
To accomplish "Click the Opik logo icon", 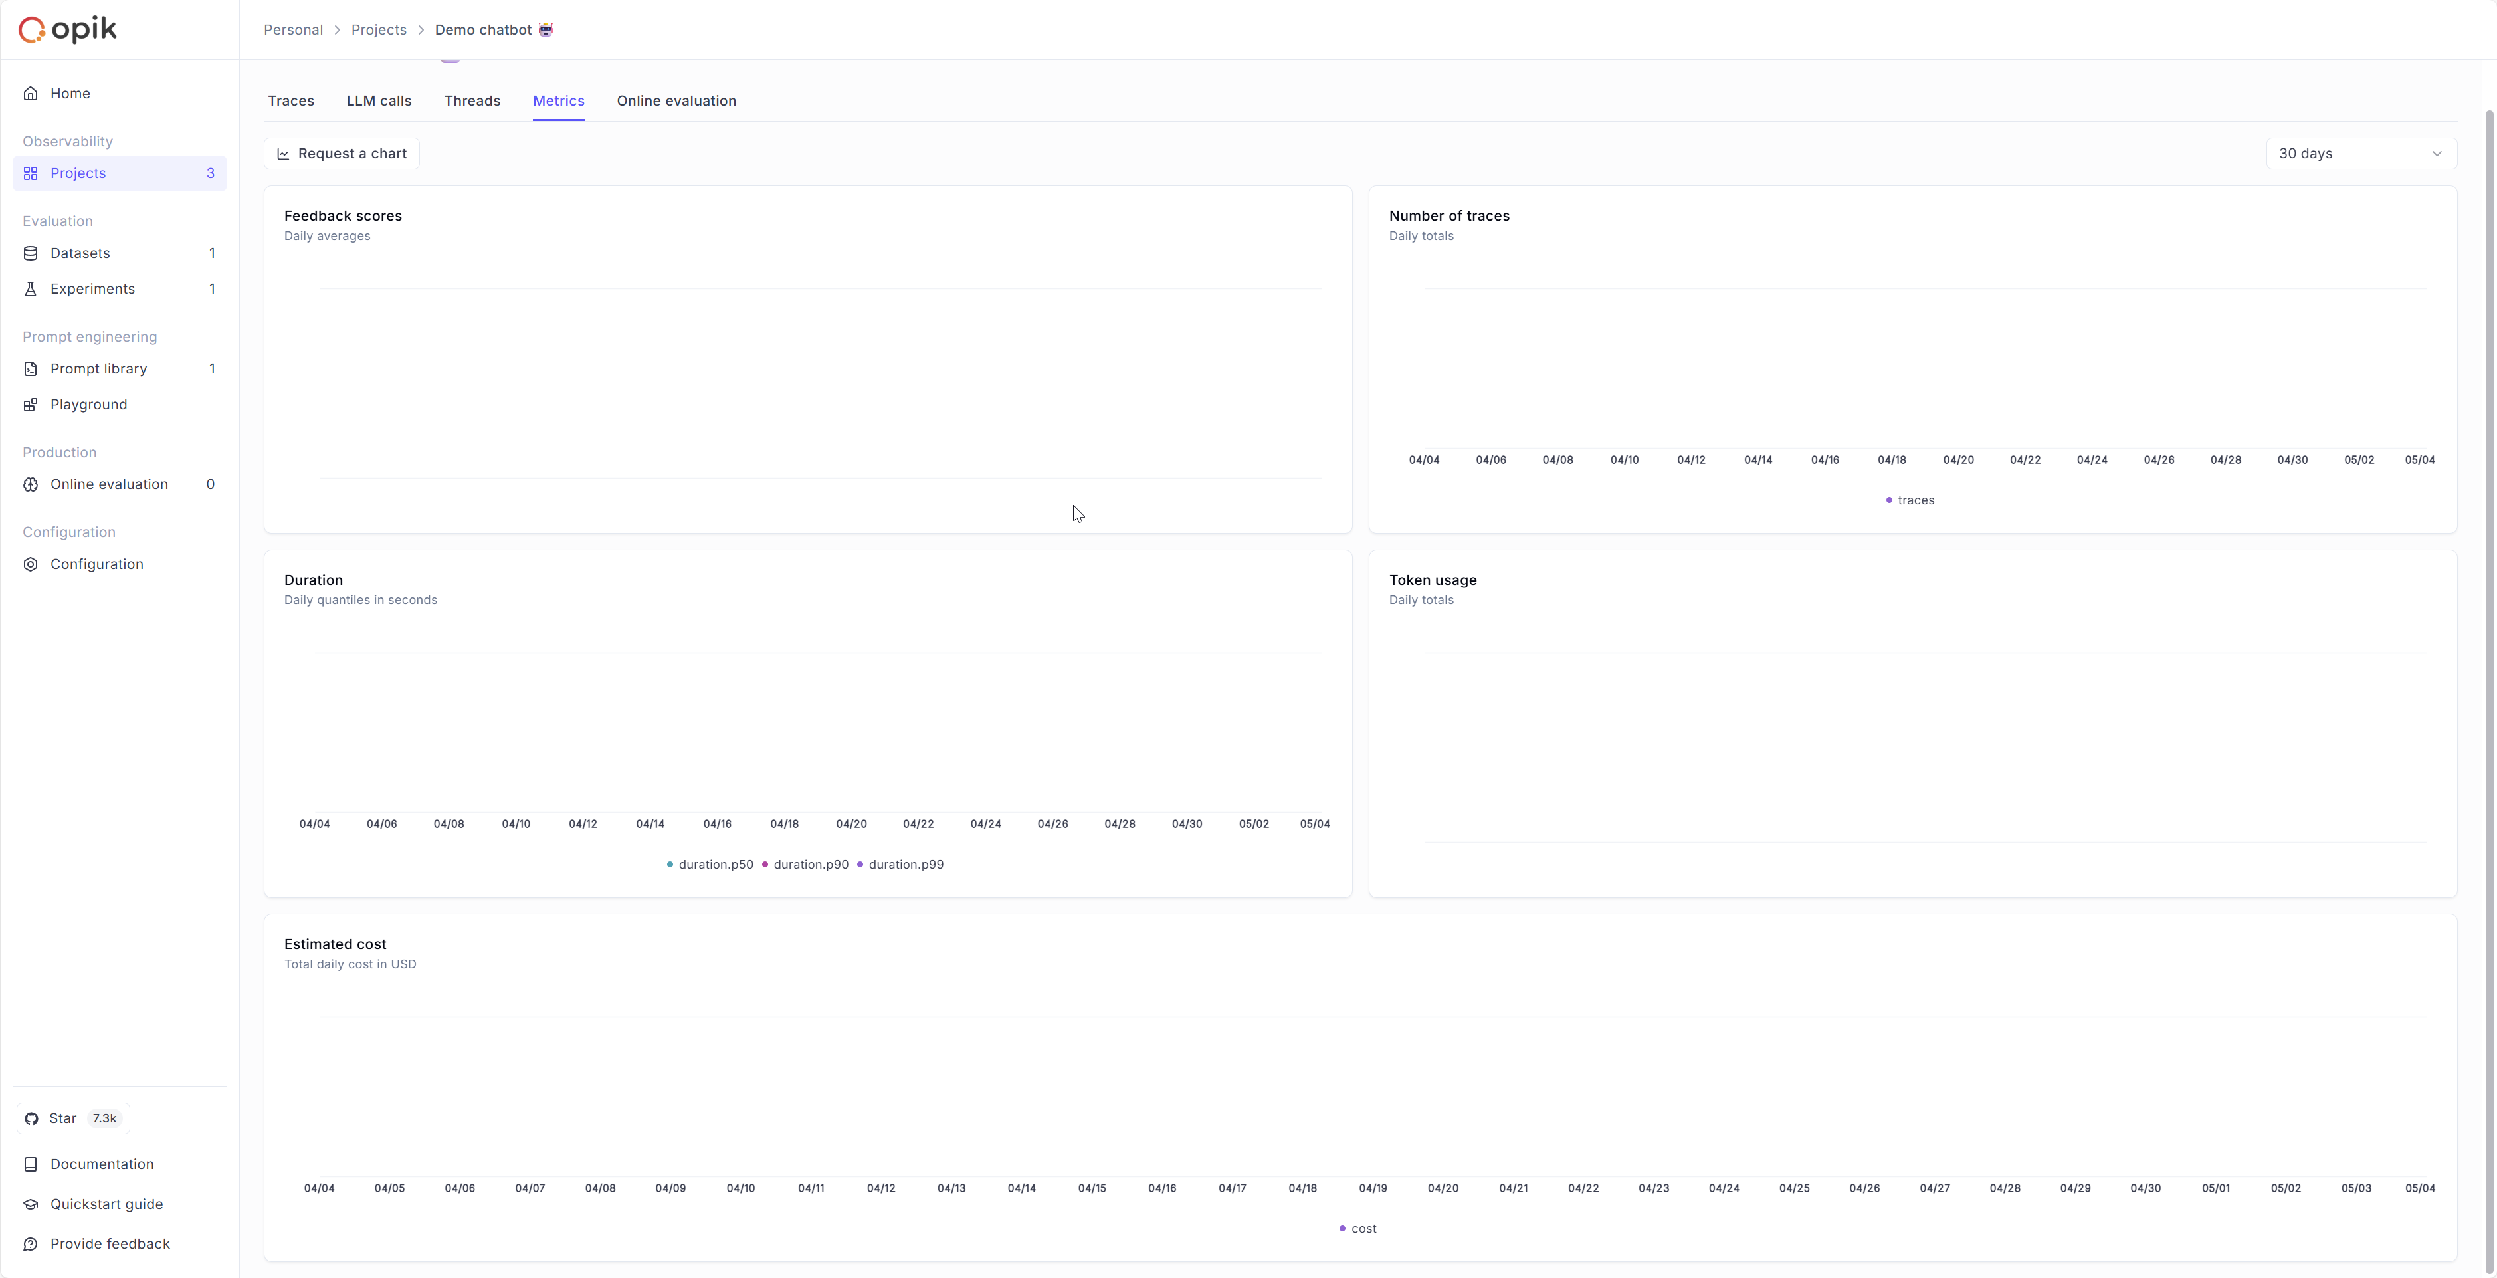I will point(32,30).
